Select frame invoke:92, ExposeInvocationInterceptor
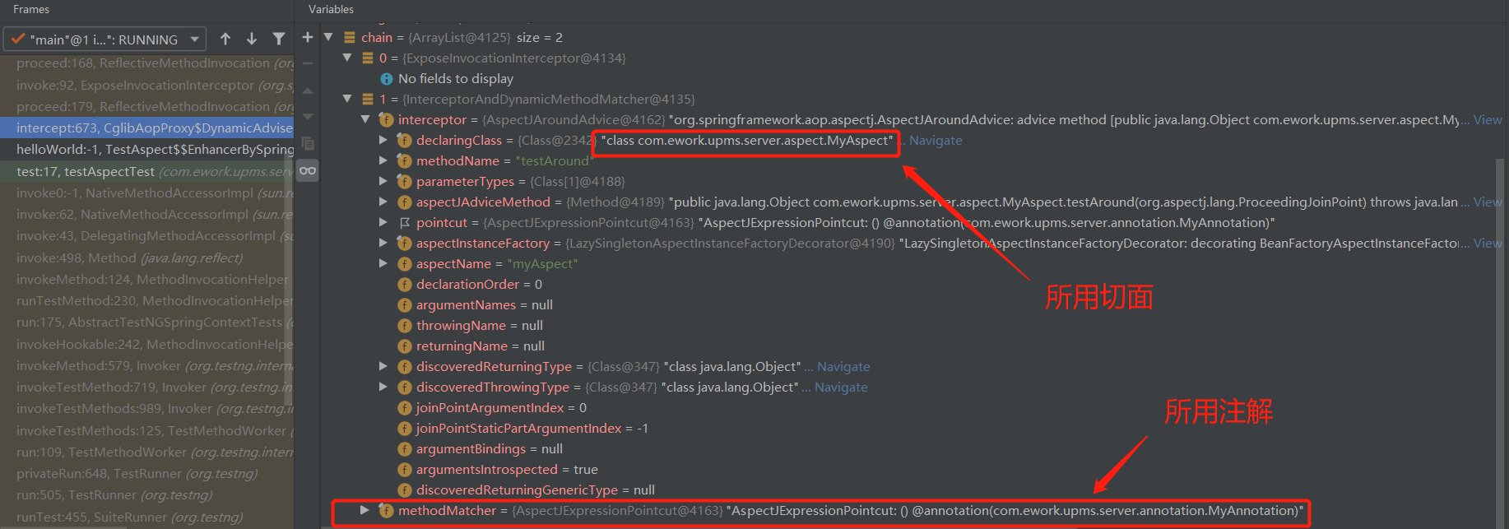The height and width of the screenshot is (529, 1509). [146, 85]
